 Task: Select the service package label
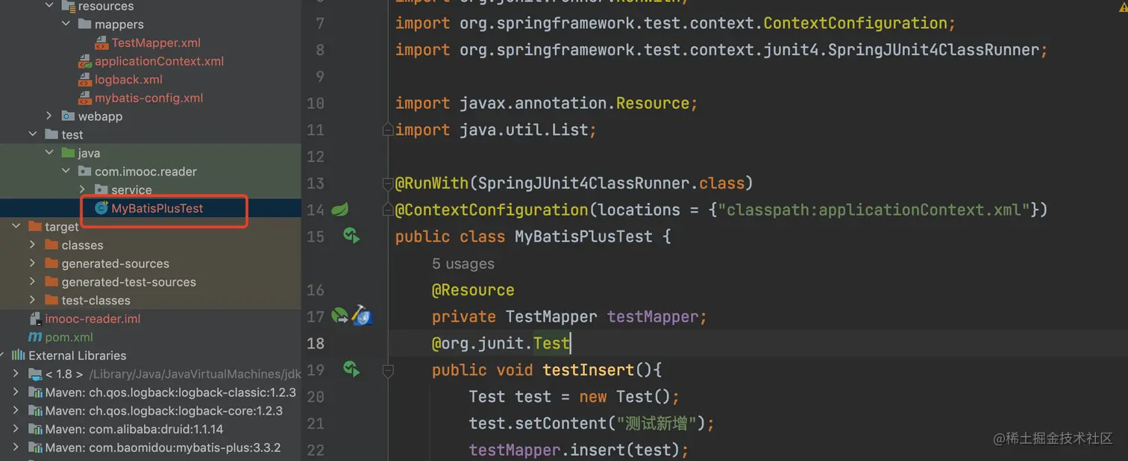pos(131,190)
